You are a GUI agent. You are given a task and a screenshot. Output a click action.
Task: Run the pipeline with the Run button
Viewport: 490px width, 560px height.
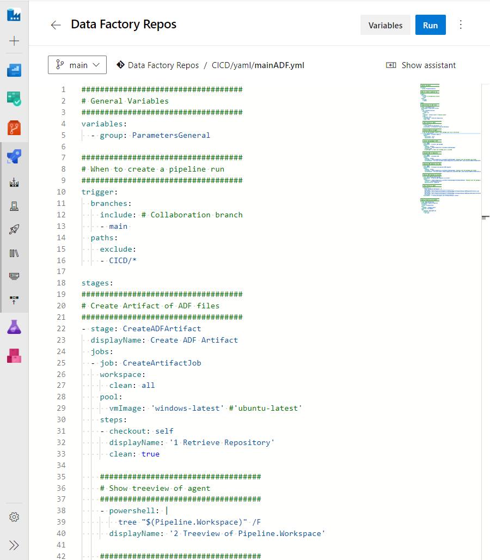pos(430,25)
